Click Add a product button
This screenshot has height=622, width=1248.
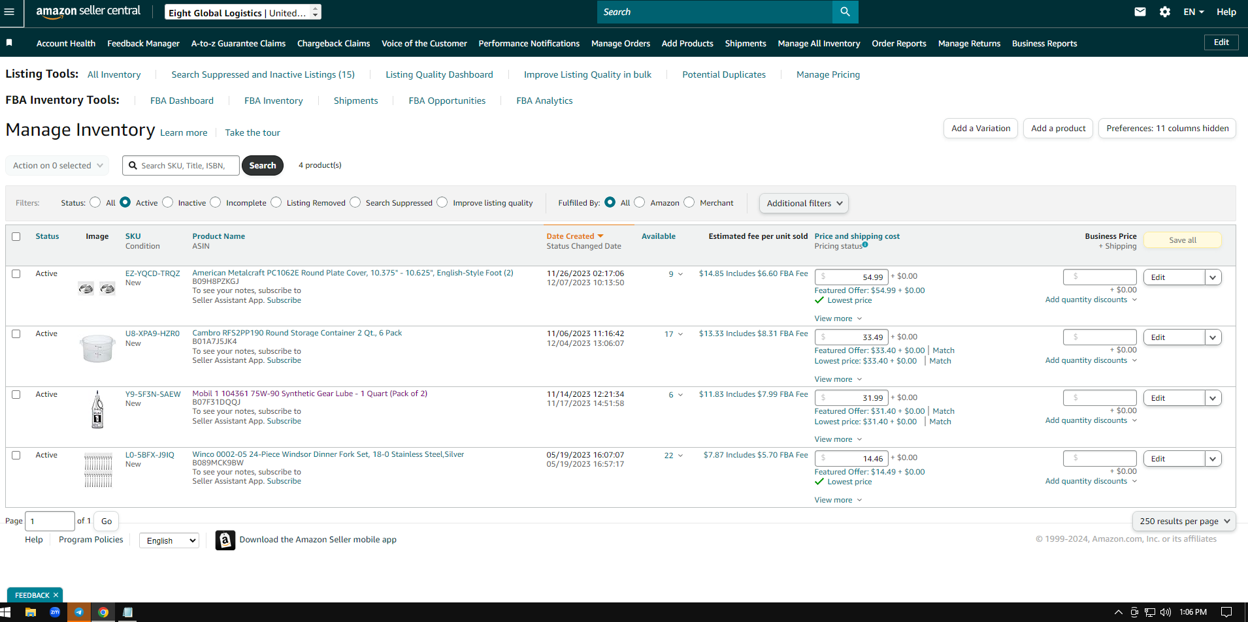(1059, 129)
